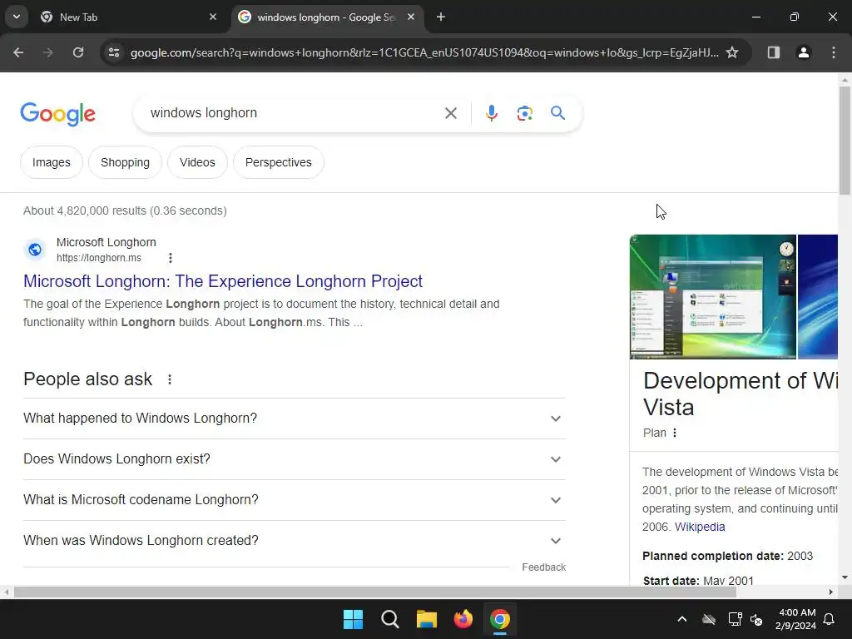Image resolution: width=852 pixels, height=639 pixels.
Task: Open the notification bell in taskbar
Action: click(x=830, y=619)
